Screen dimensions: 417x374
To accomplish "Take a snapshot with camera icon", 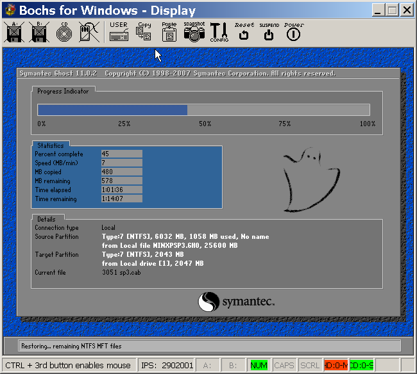I will point(194,31).
